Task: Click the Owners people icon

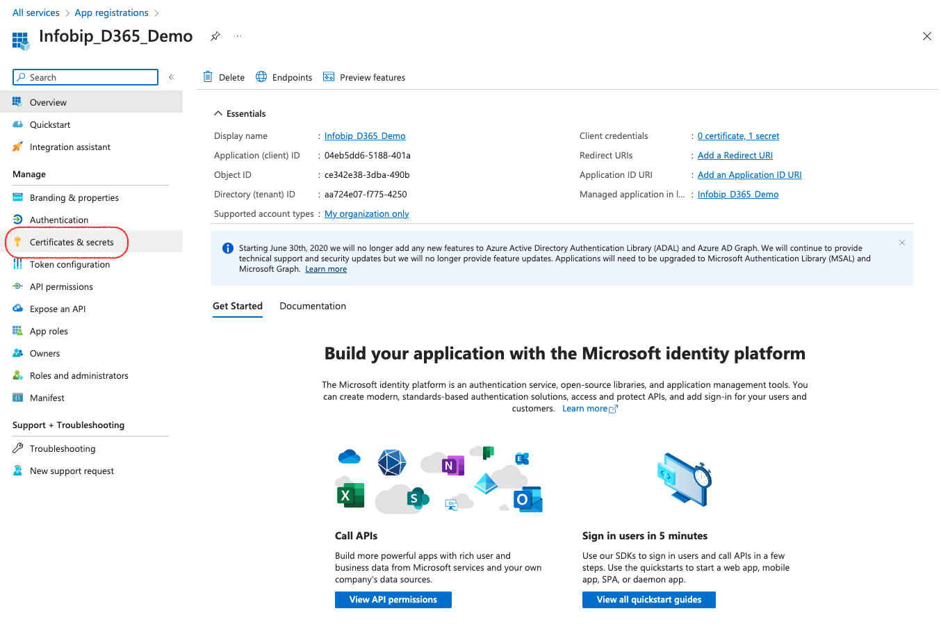Action: [17, 353]
